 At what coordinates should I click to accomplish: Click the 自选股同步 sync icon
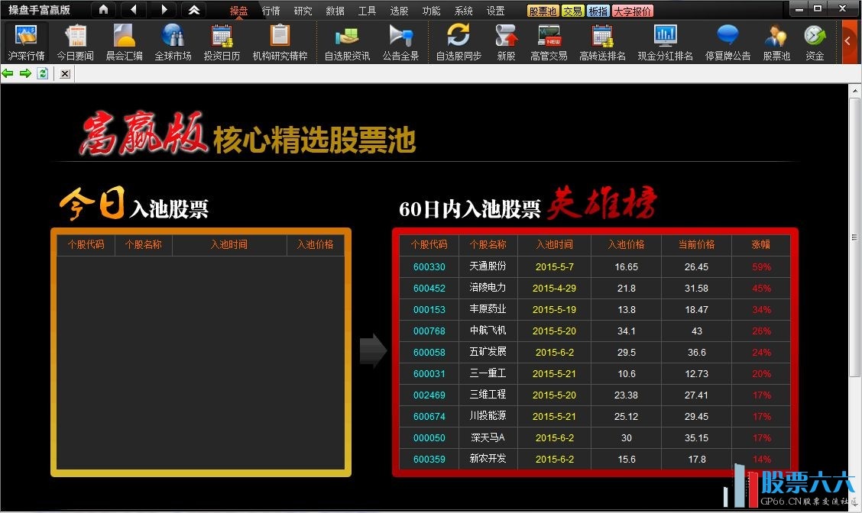point(459,42)
